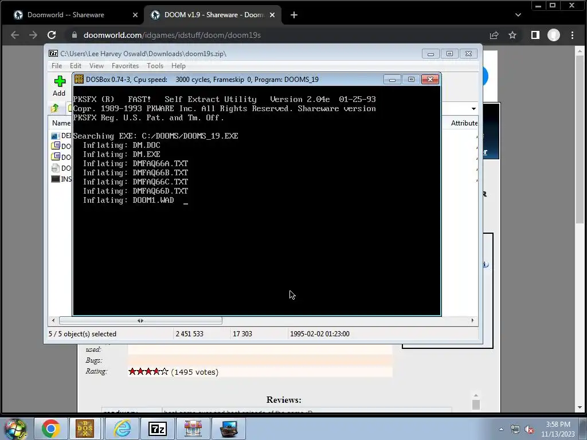Open the 7-Zip Favorites menu

(125, 65)
